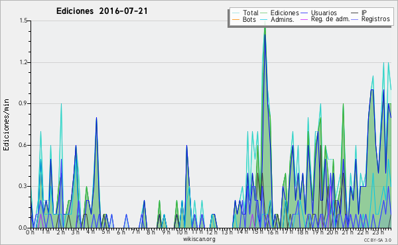Click the Registros legend label
Viewport: 398px width, 245px height.
pyautogui.click(x=375, y=19)
